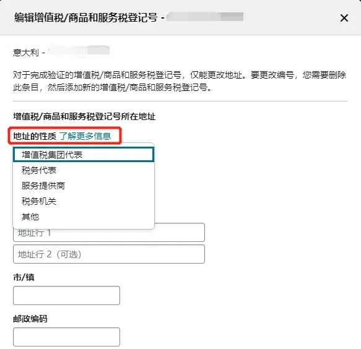The height and width of the screenshot is (349, 361).
Task: Click the 意大利 country text
Action: click(x=26, y=53)
